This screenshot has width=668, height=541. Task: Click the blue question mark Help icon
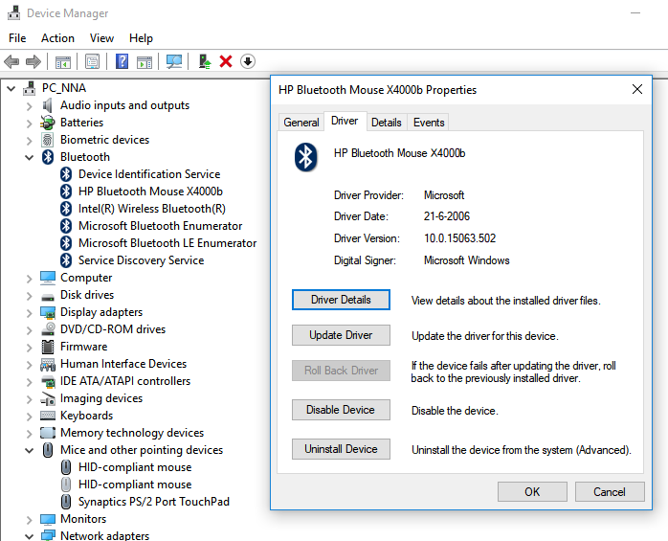(122, 62)
